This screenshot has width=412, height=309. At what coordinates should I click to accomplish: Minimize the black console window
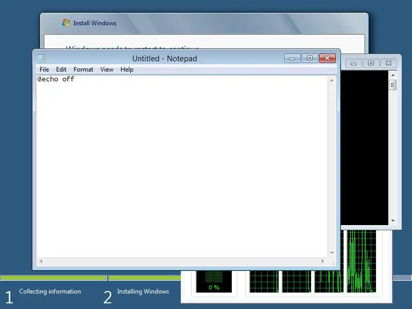[x=353, y=63]
